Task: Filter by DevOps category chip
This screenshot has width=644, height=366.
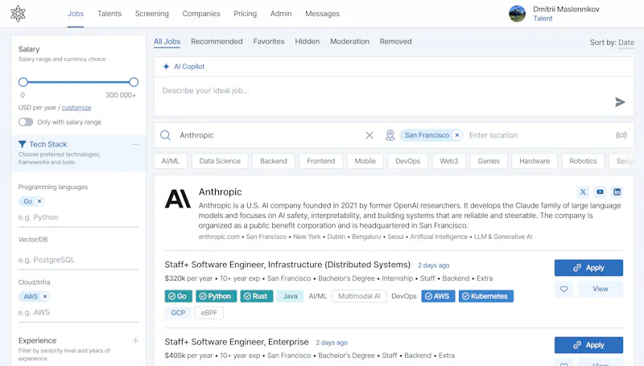Action: coord(407,161)
